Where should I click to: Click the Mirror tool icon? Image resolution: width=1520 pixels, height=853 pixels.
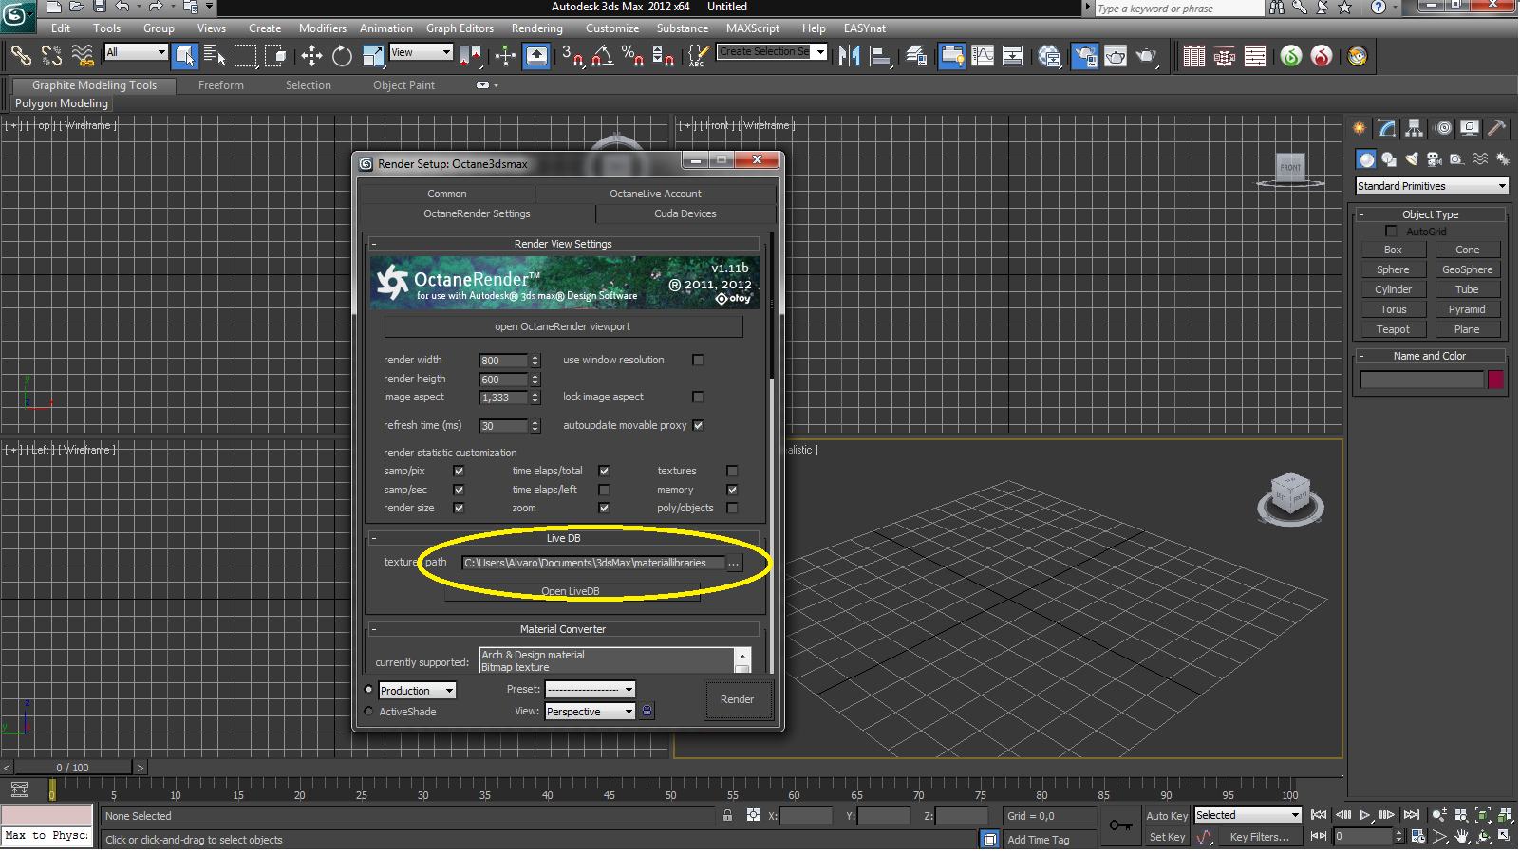850,56
